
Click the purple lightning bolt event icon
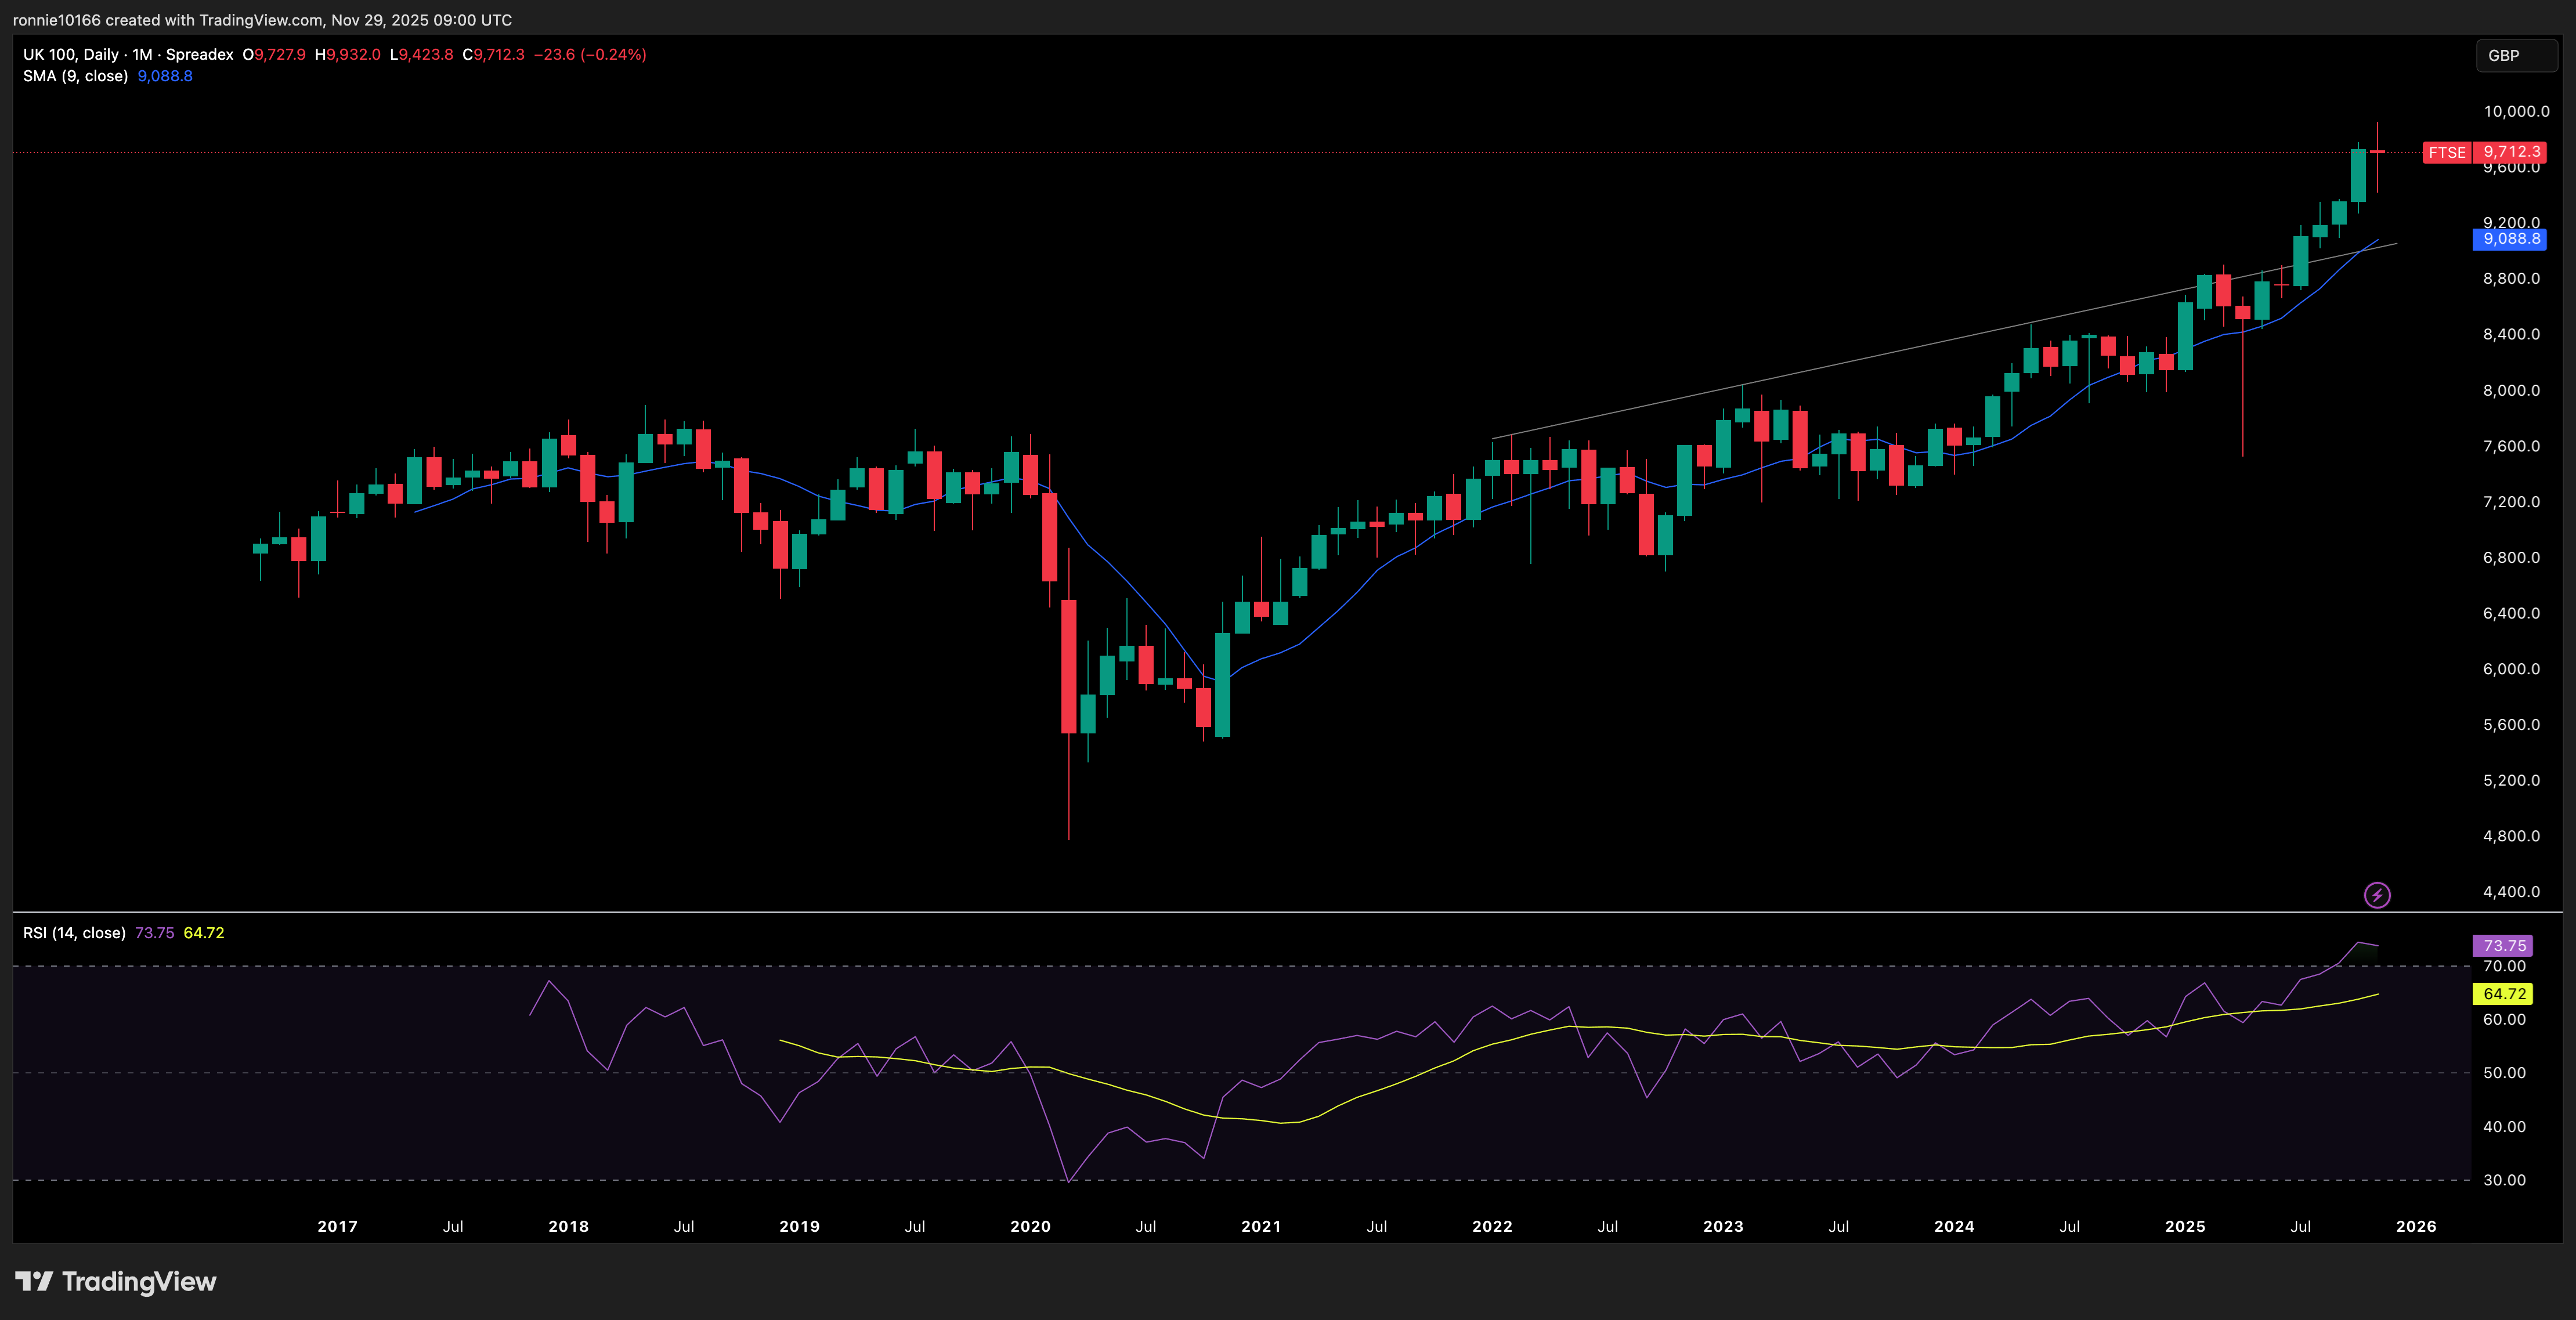click(2377, 895)
